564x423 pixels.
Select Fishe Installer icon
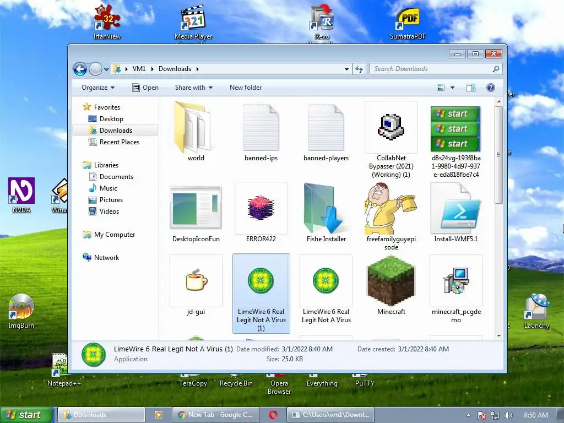pyautogui.click(x=326, y=213)
